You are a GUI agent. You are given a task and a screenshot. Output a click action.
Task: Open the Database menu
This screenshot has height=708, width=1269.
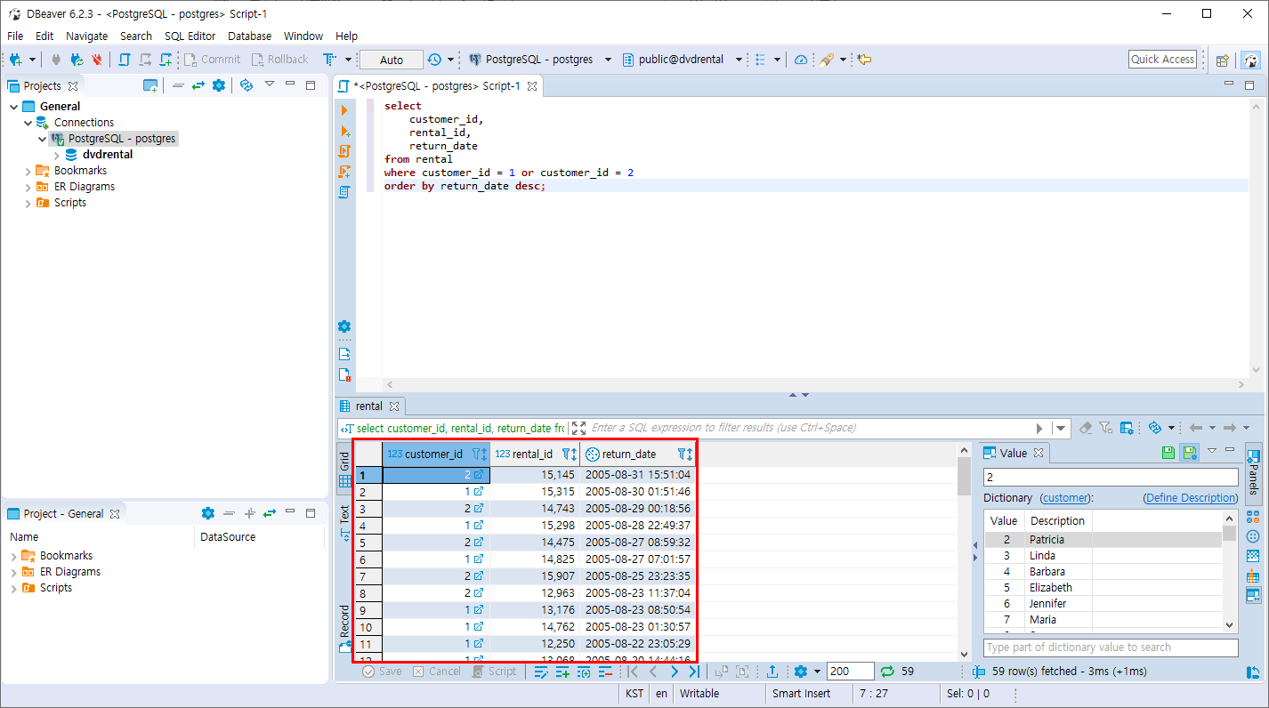point(249,36)
